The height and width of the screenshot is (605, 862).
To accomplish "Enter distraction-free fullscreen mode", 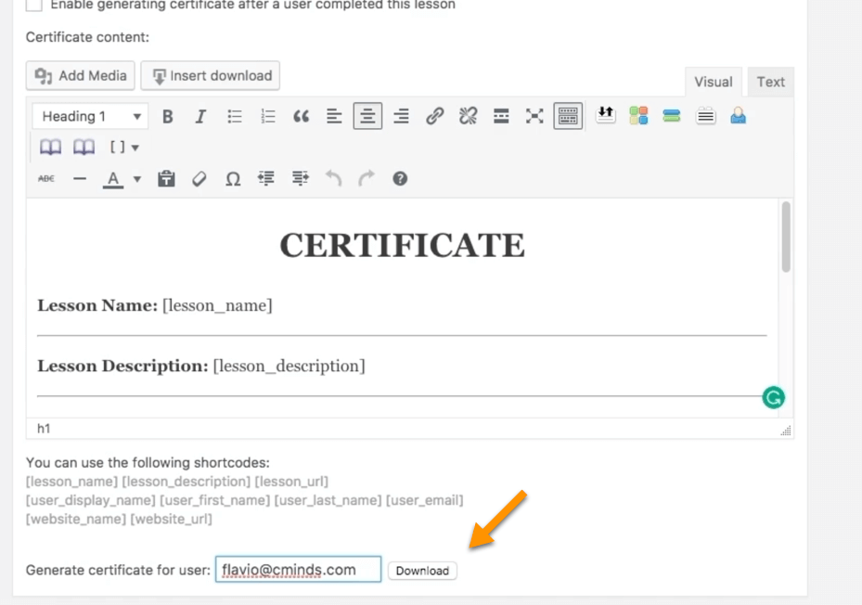I will click(x=534, y=116).
